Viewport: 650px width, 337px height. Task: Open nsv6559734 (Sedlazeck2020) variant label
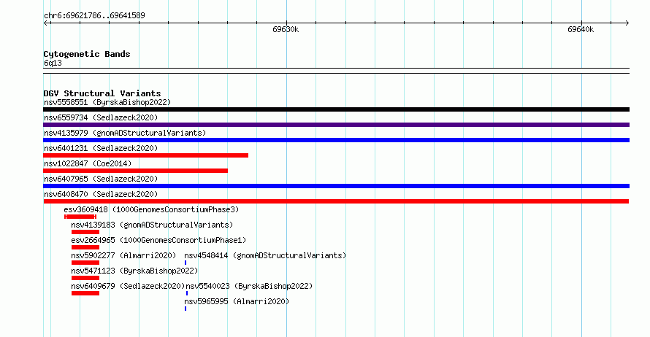point(101,117)
